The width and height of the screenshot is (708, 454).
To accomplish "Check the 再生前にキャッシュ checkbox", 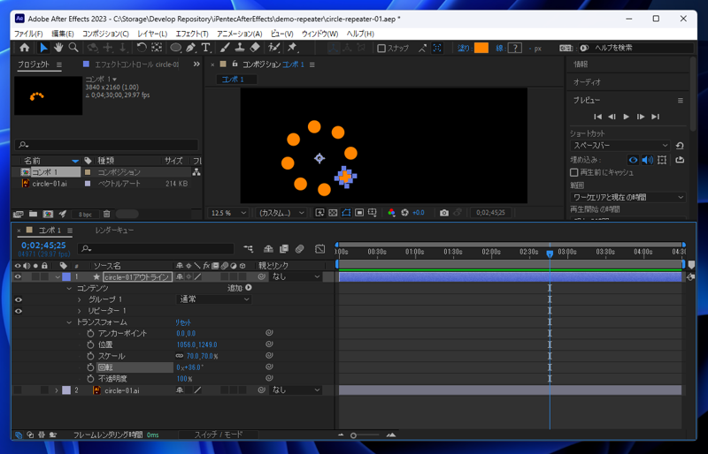I will [574, 172].
